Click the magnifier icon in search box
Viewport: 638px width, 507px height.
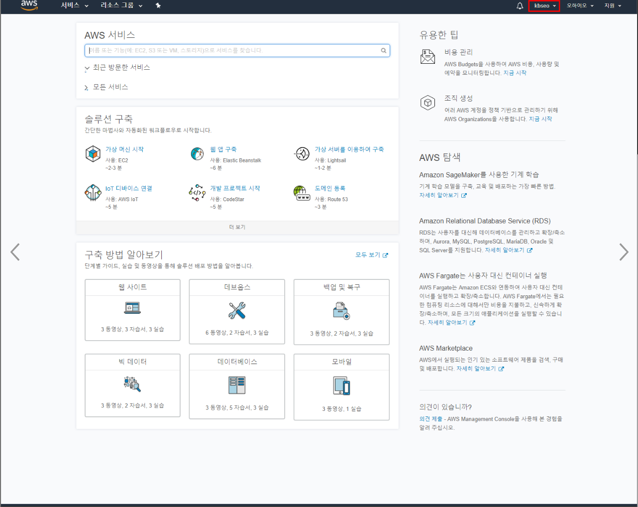pyautogui.click(x=384, y=50)
